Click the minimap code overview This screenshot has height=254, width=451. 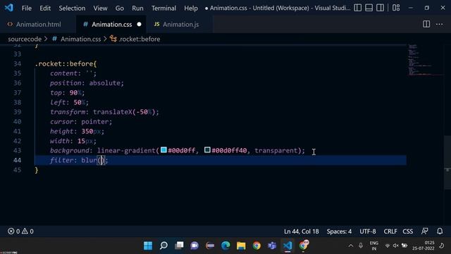point(425,61)
